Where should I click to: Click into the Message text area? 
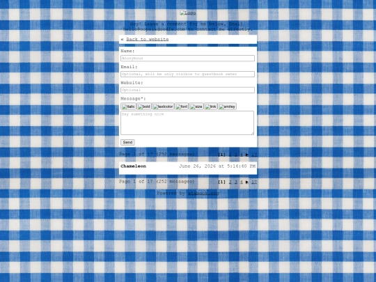[187, 123]
